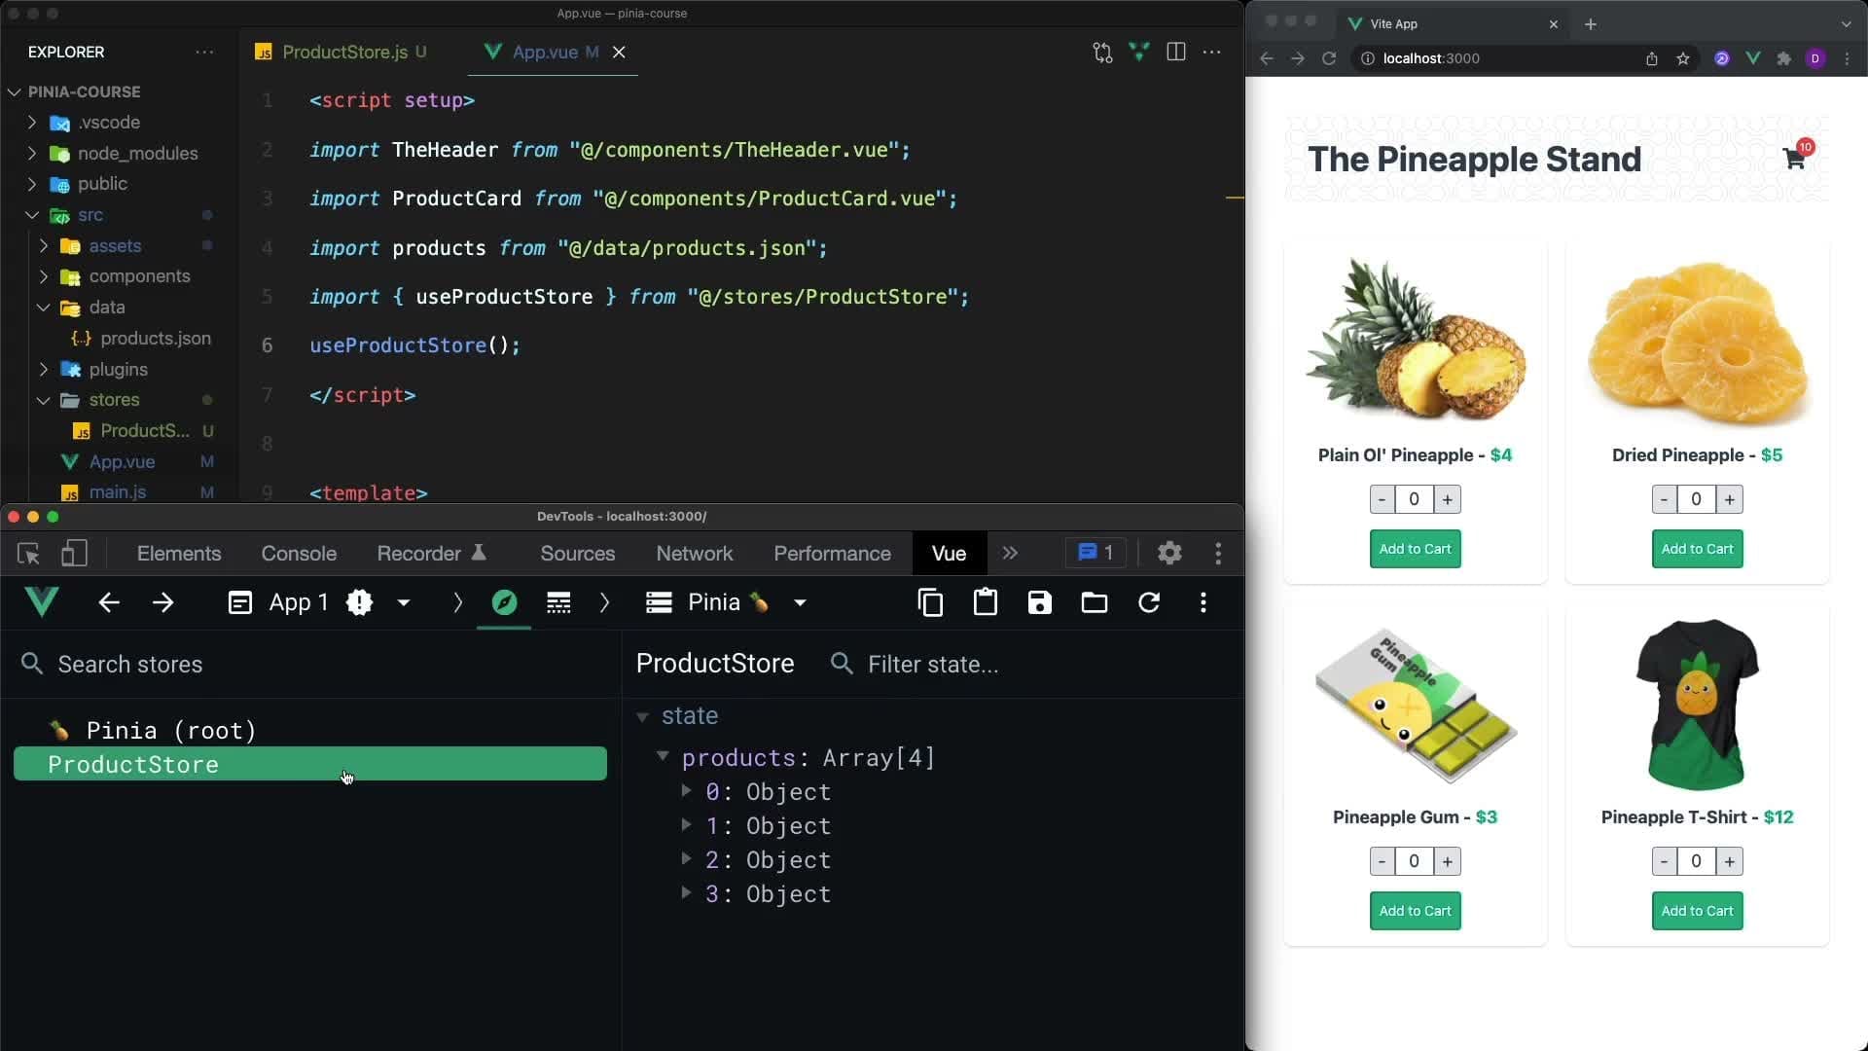Click the shopping cart icon
The width and height of the screenshot is (1868, 1051).
click(x=1793, y=159)
